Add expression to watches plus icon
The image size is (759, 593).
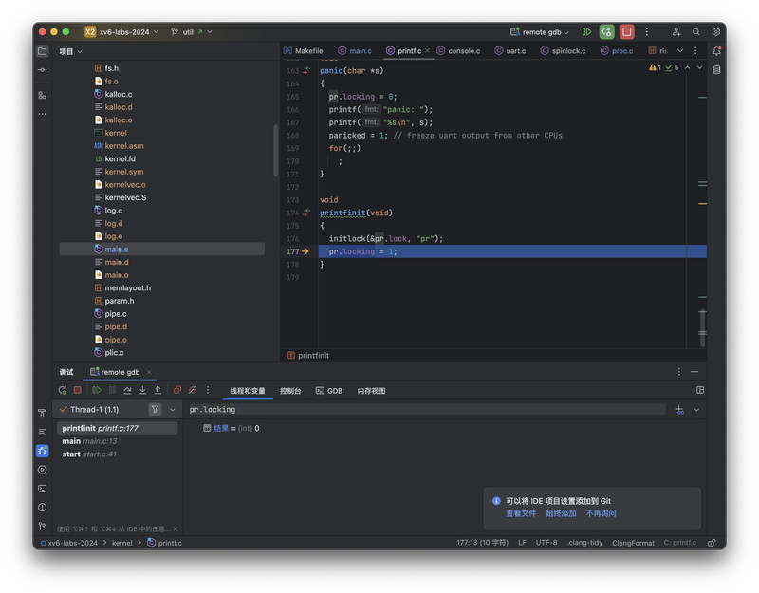pos(679,410)
